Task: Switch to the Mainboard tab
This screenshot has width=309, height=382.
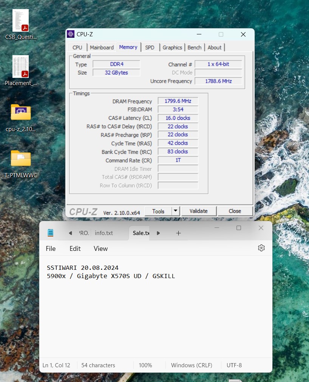Action: pos(102,48)
